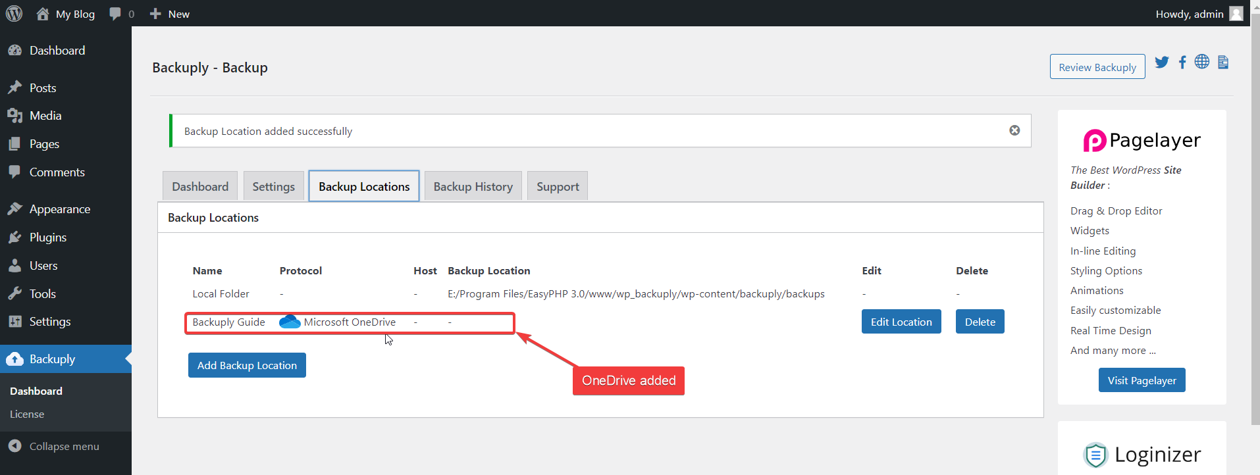Image resolution: width=1260 pixels, height=475 pixels.
Task: Open Media menu label
Action: tap(45, 116)
